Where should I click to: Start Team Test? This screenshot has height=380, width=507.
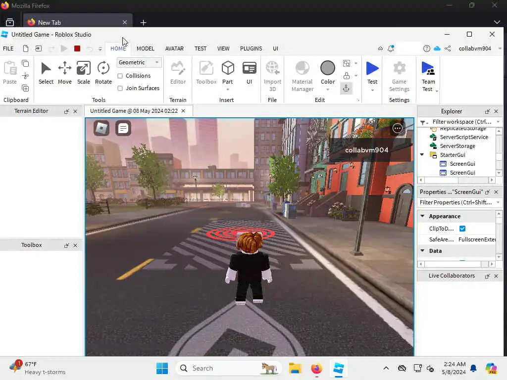(428, 76)
